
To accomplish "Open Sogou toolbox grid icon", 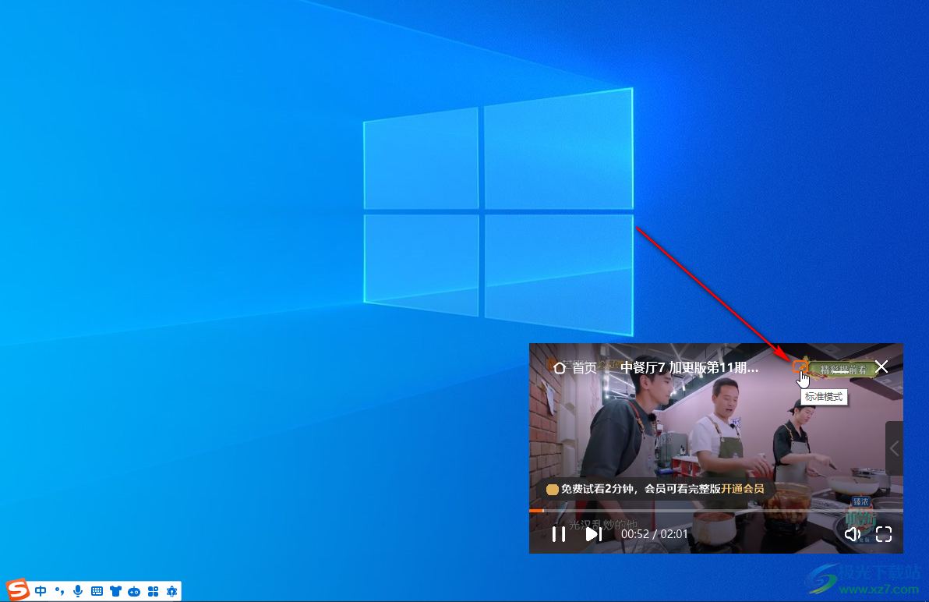I will click(x=153, y=591).
